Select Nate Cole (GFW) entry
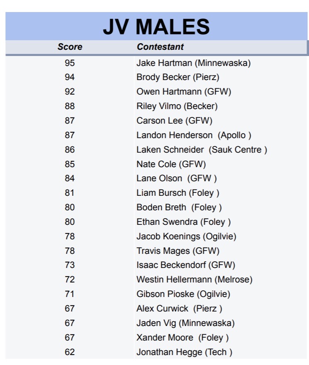Image resolution: width=309 pixels, height=365 pixels. 171,164
